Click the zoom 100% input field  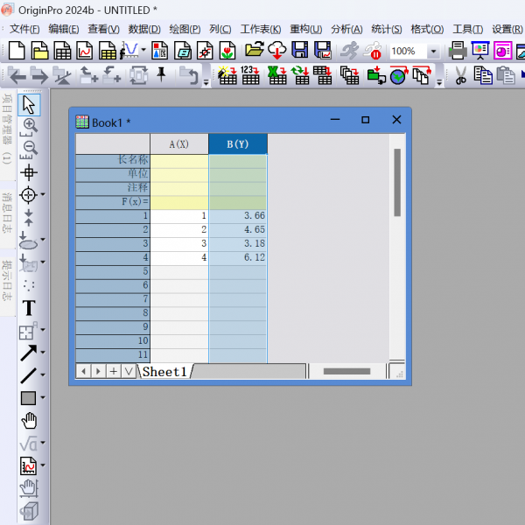point(409,52)
